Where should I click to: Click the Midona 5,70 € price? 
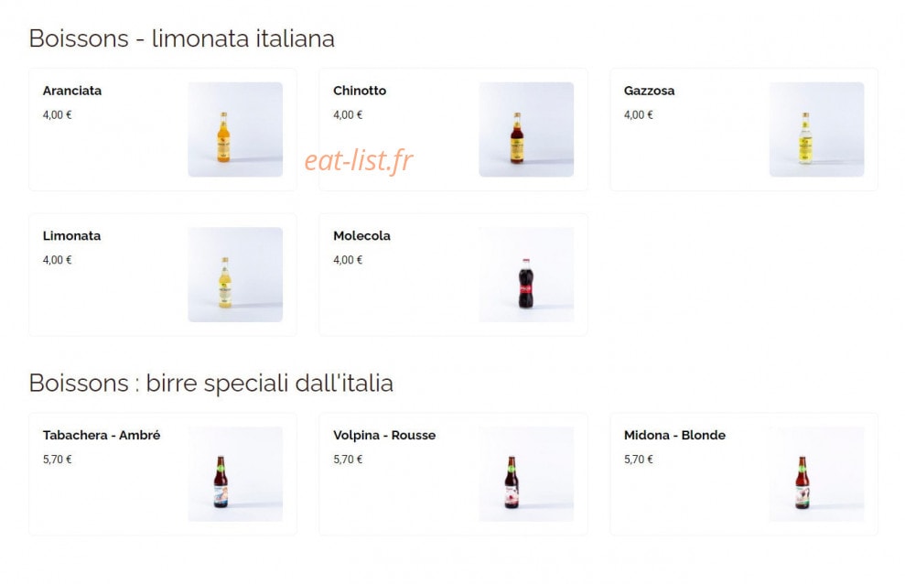pyautogui.click(x=639, y=460)
